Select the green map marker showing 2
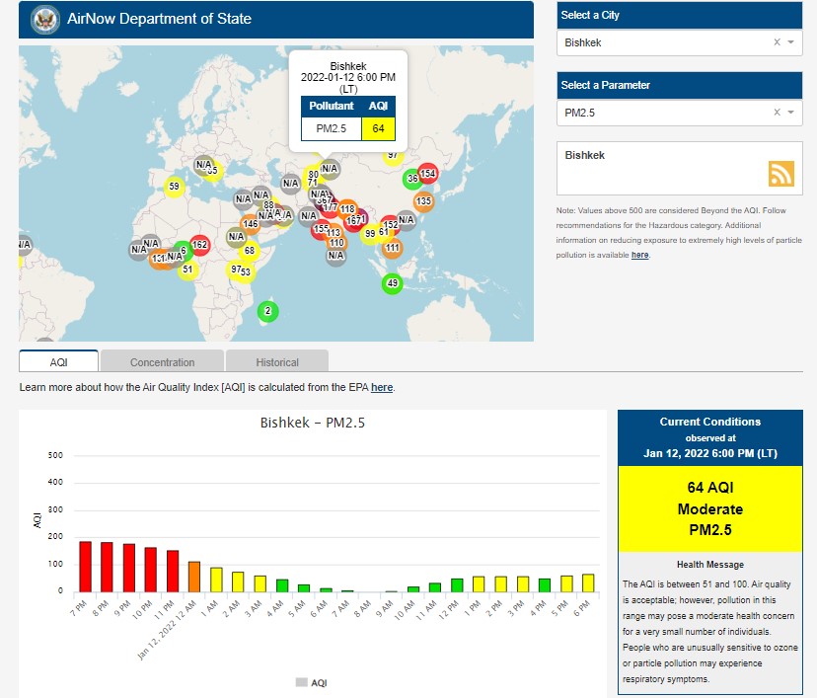This screenshot has width=817, height=698. tap(266, 312)
